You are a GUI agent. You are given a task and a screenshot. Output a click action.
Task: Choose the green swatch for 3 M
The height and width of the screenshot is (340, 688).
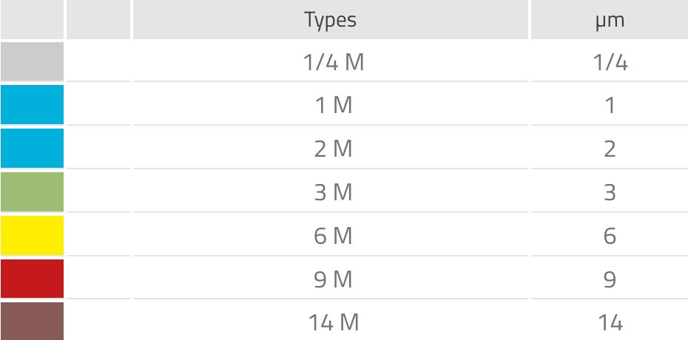point(32,192)
